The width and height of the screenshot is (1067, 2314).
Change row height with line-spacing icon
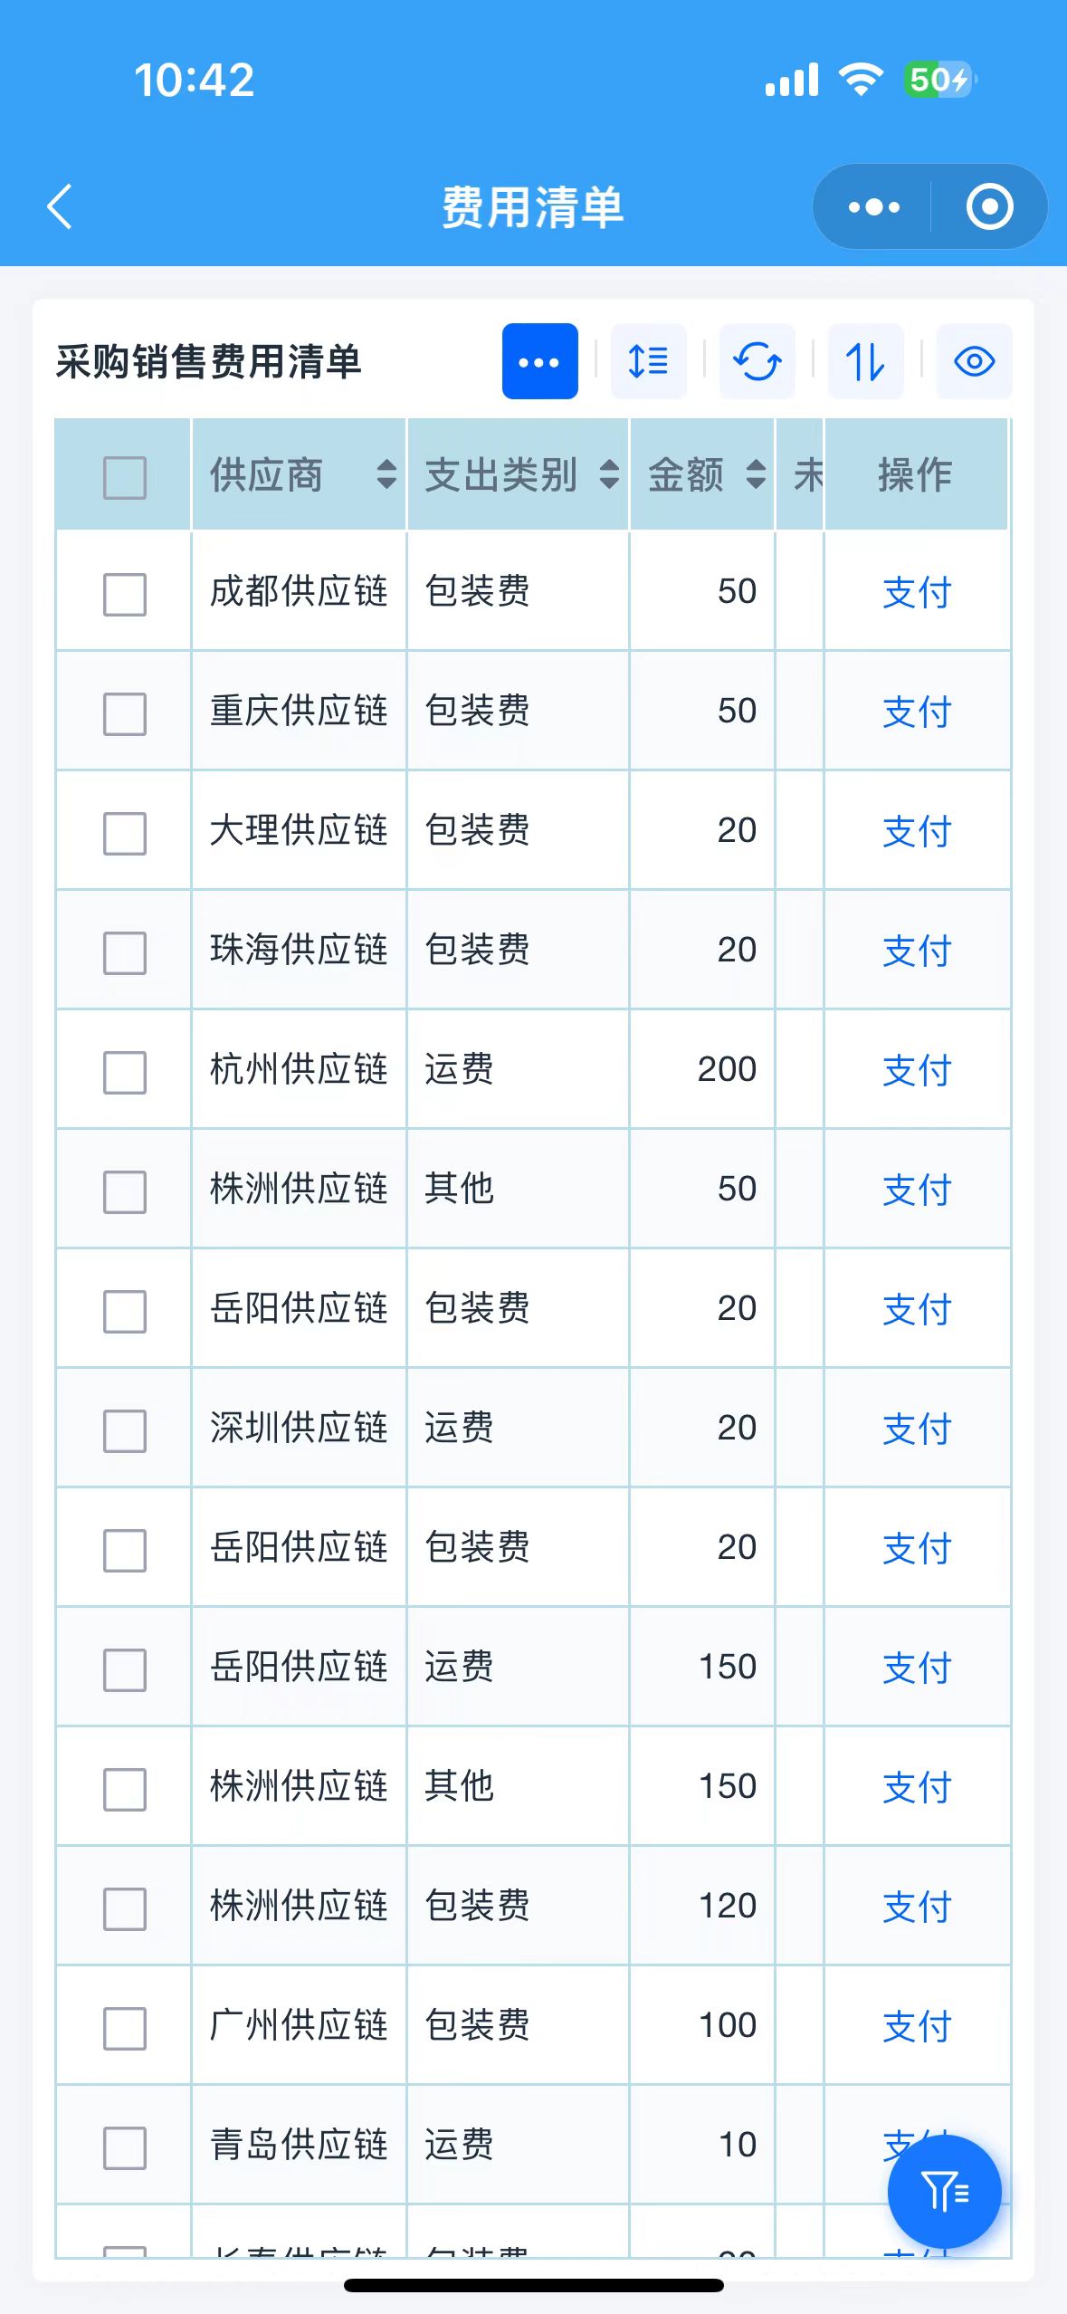[x=648, y=361]
